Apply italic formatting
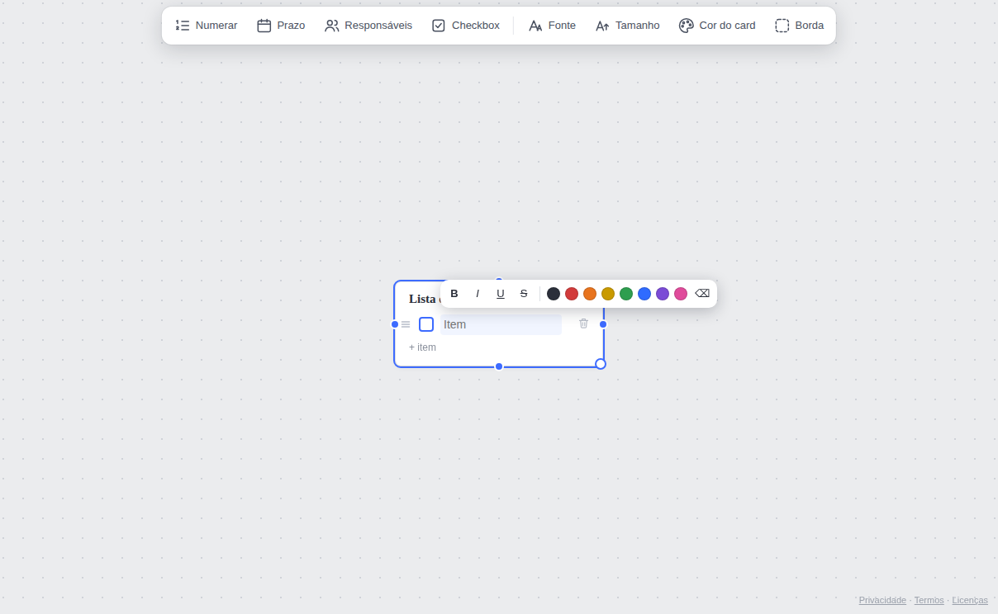This screenshot has width=998, height=614. (x=478, y=294)
